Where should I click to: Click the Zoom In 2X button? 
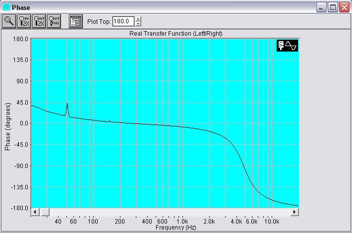tap(24, 21)
